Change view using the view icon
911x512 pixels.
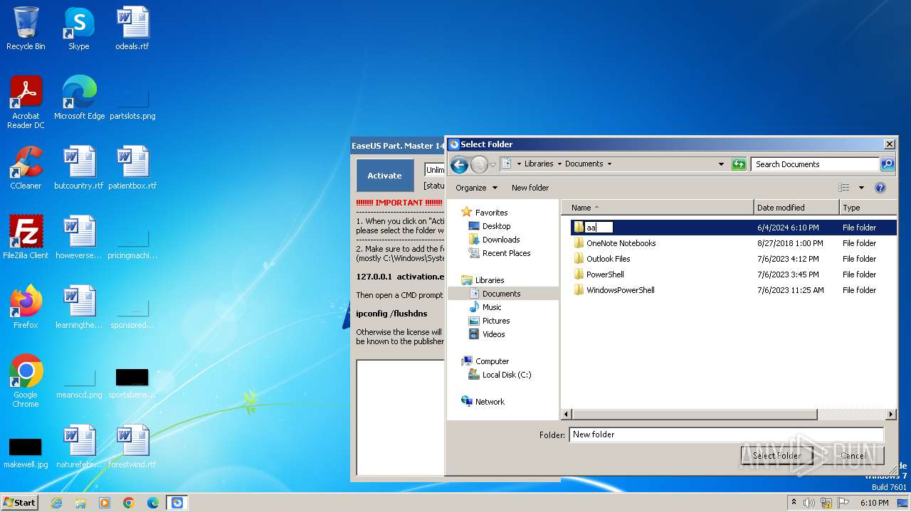coord(844,188)
